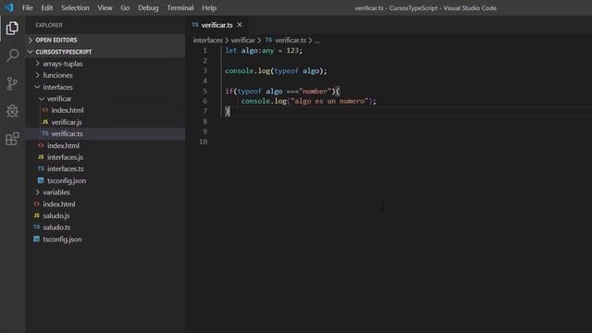Open verificar.js in the explorer
Screen dimensions: 592x333
(105, 122)
